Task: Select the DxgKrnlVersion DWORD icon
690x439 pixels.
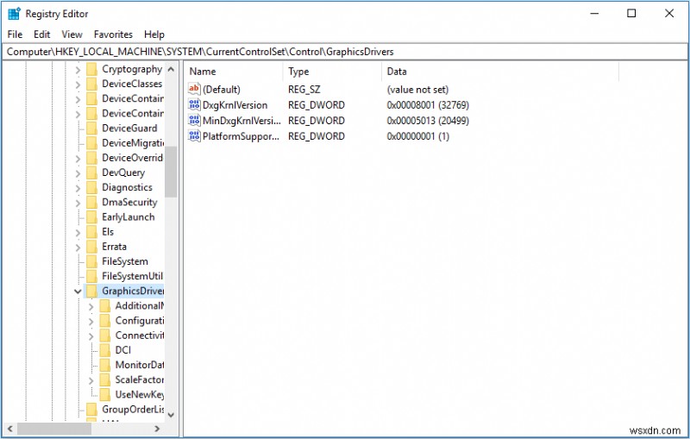Action: point(194,104)
